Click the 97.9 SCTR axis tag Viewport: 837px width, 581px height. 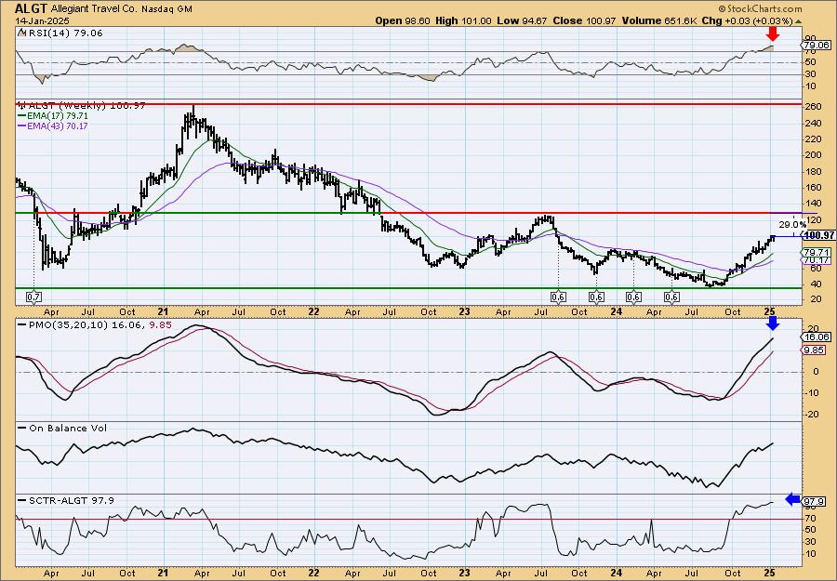click(815, 502)
